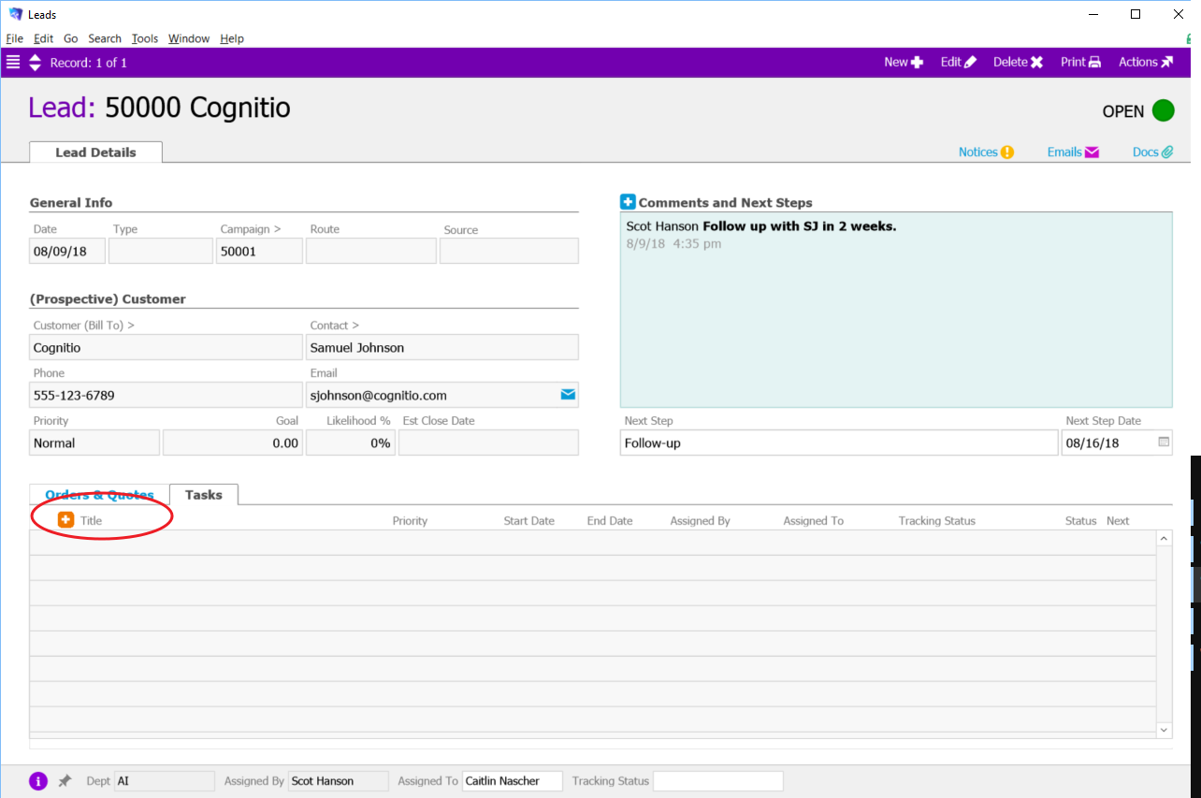Viewport: 1201px width, 798px height.
Task: Click the Next Step field with Follow-up
Action: (x=839, y=443)
